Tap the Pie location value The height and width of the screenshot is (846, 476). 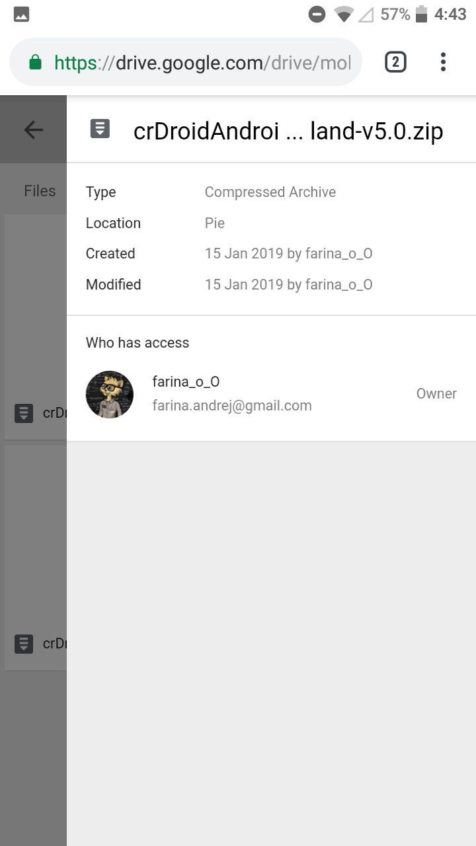click(x=215, y=223)
